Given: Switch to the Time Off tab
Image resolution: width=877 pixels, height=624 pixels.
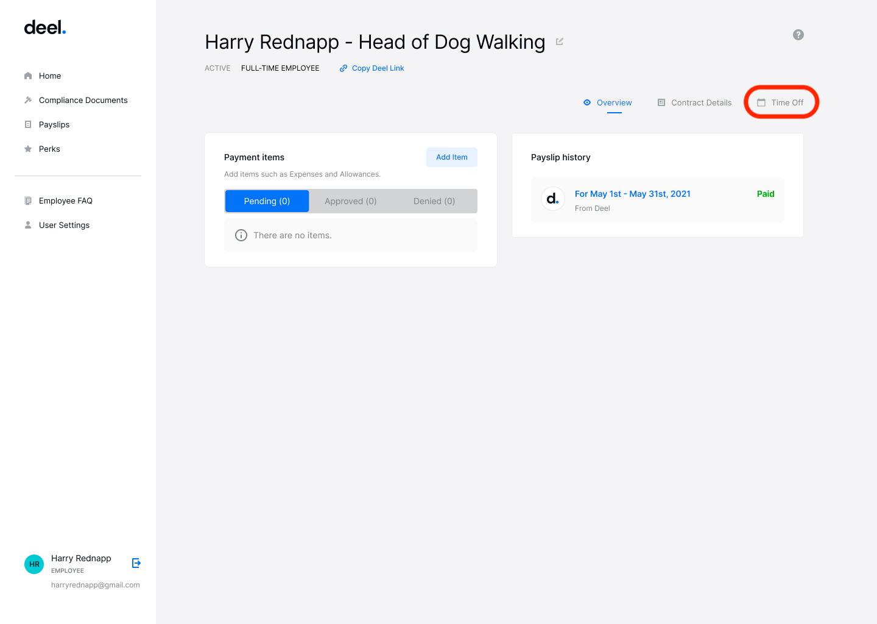Looking at the screenshot, I should 781,102.
